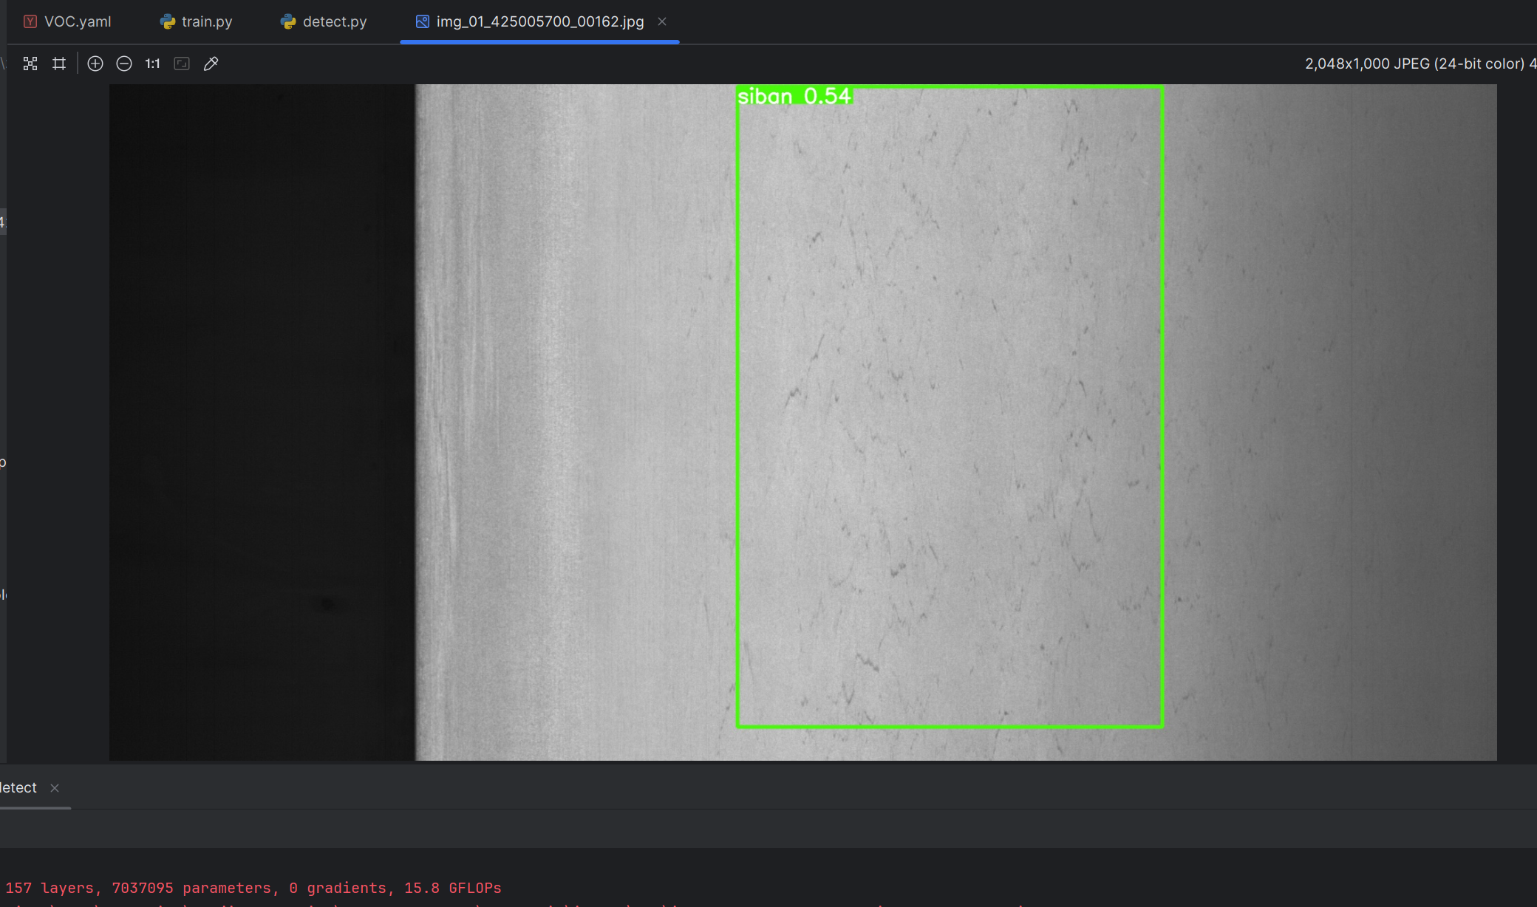1537x907 pixels.
Task: Click the dark spot in black image area
Action: pyautogui.click(x=327, y=604)
